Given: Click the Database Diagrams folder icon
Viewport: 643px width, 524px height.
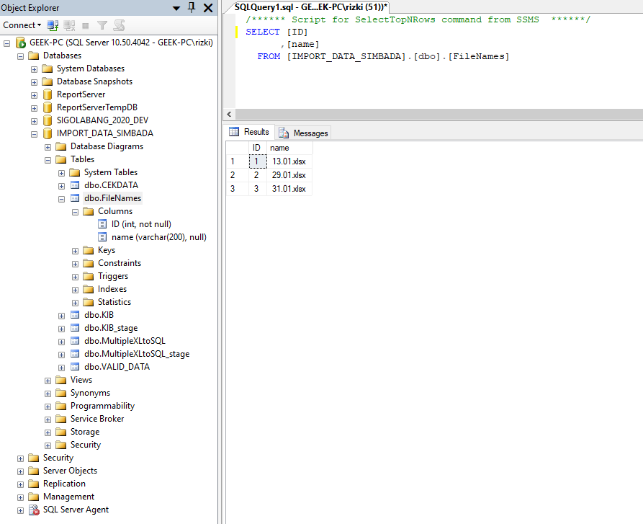Looking at the screenshot, I should pyautogui.click(x=61, y=146).
